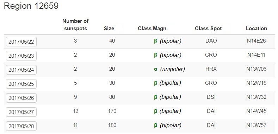
Task: Open the 2017/05/28 date button
Action: pos(21,126)
